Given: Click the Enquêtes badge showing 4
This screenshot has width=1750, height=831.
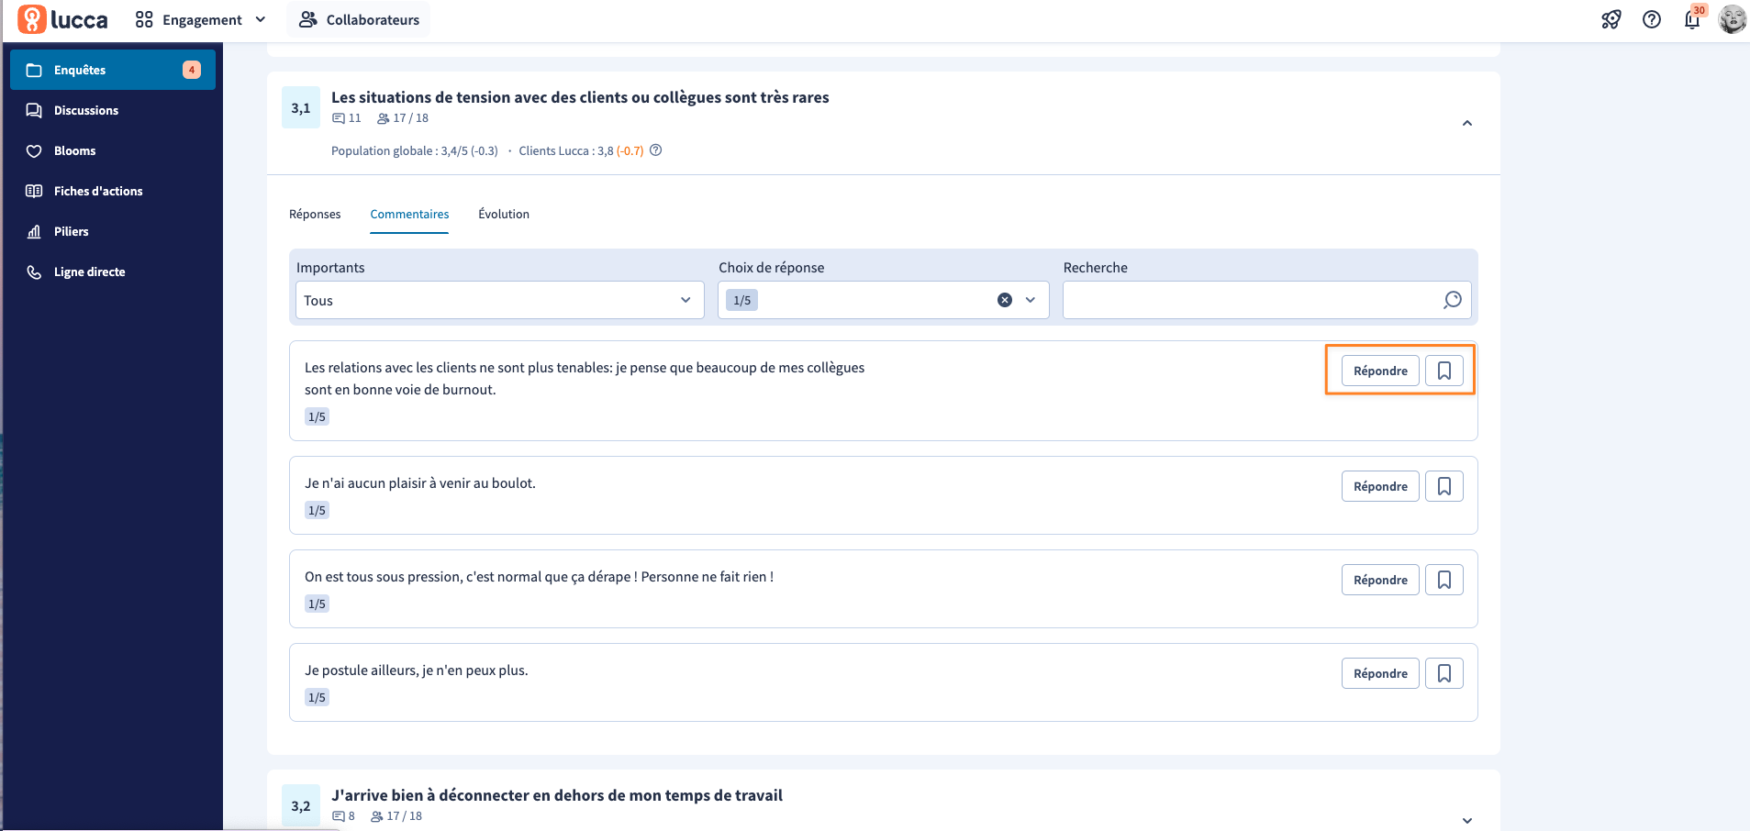Looking at the screenshot, I should pyautogui.click(x=192, y=70).
